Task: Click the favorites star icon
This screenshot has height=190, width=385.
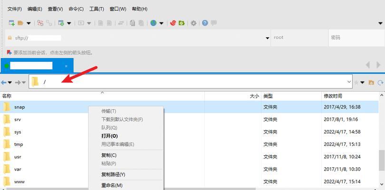Action: tap(356, 83)
